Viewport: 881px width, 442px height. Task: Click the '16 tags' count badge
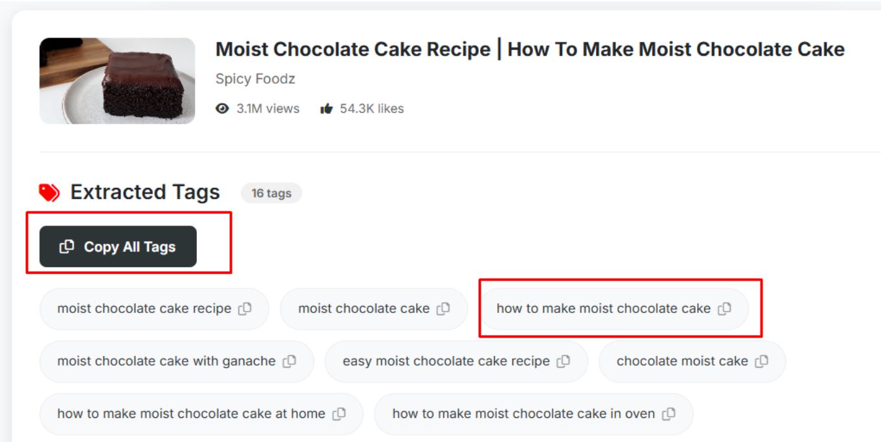point(271,193)
